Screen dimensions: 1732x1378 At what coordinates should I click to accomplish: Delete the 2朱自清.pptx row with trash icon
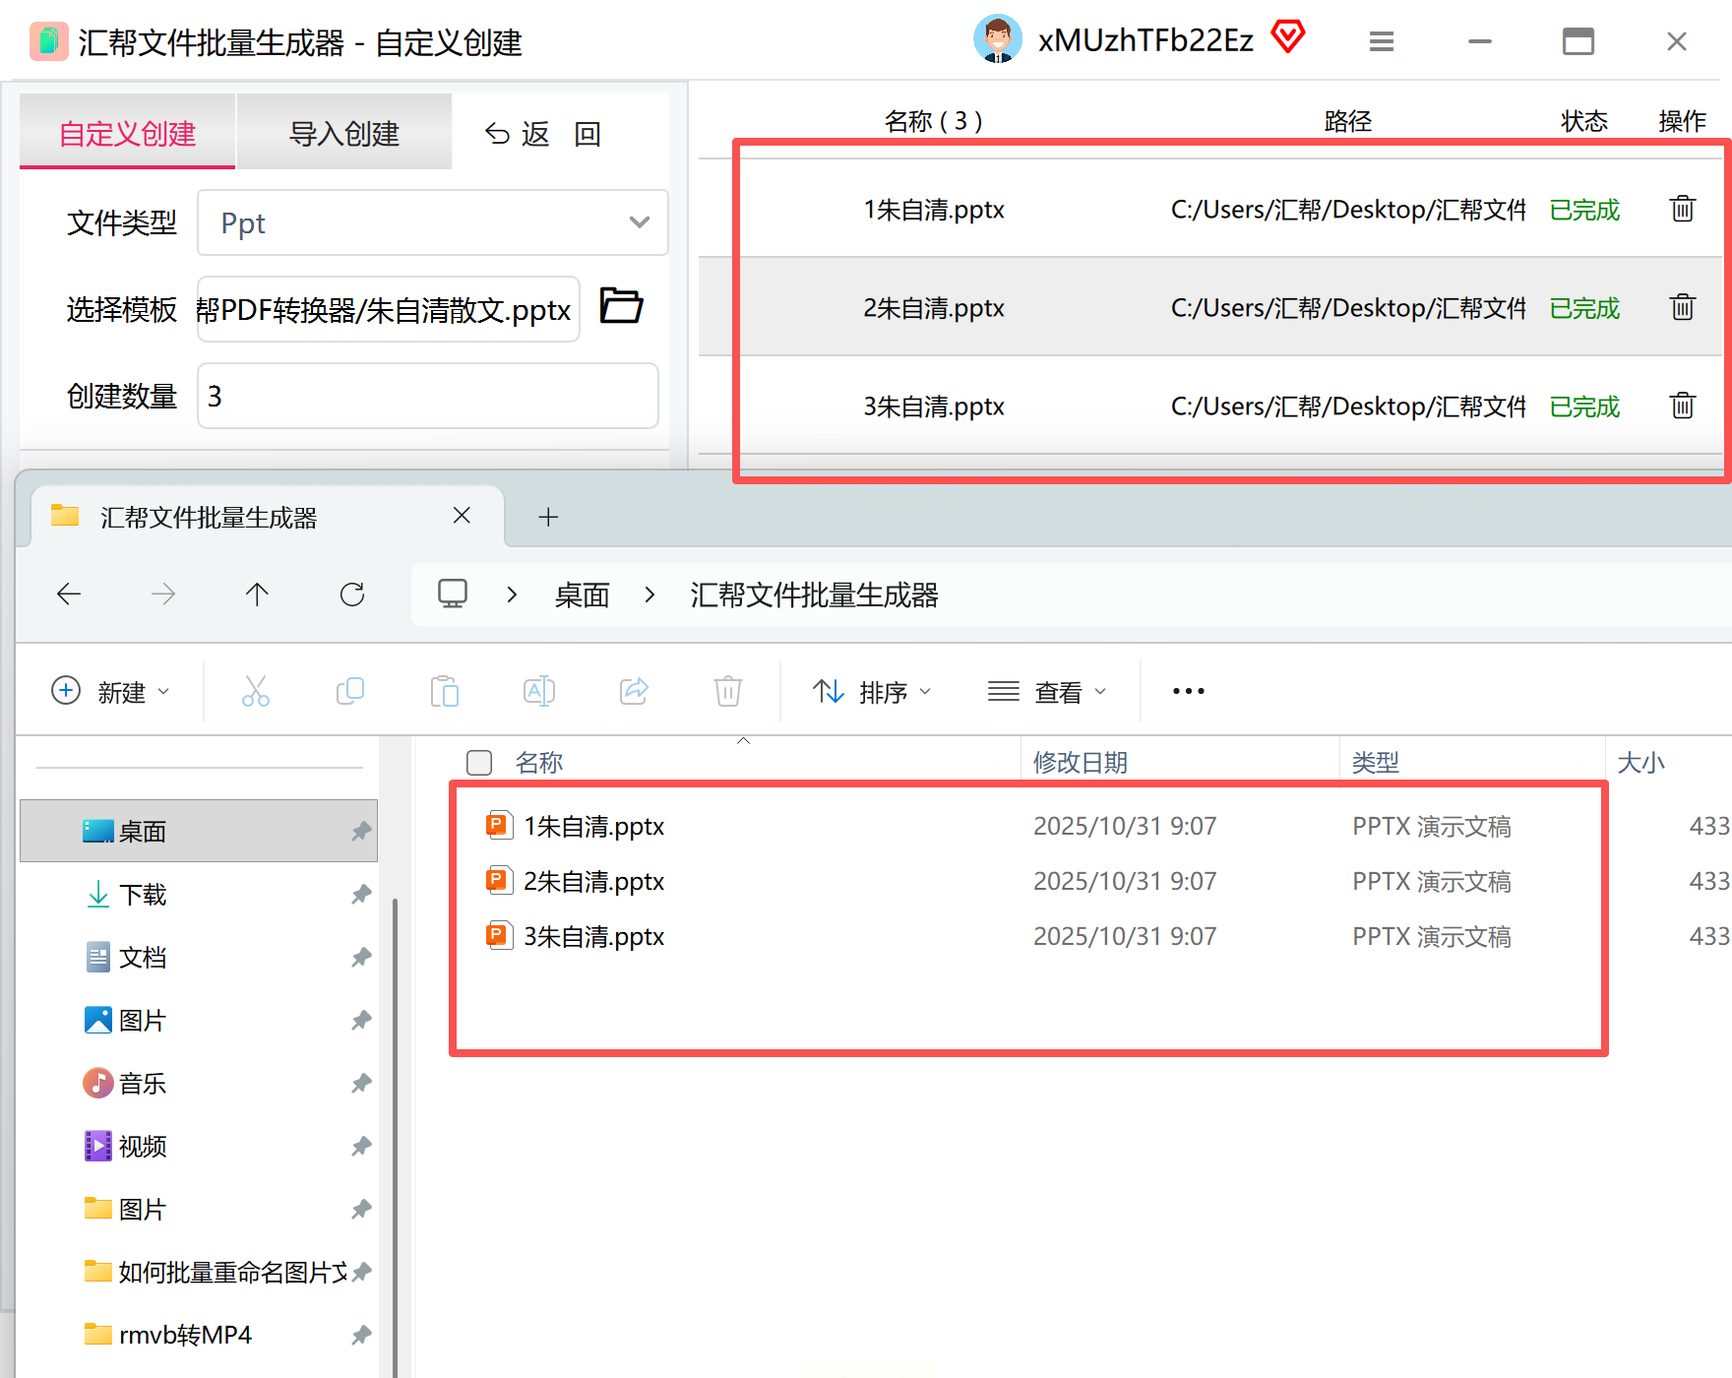coord(1682,307)
